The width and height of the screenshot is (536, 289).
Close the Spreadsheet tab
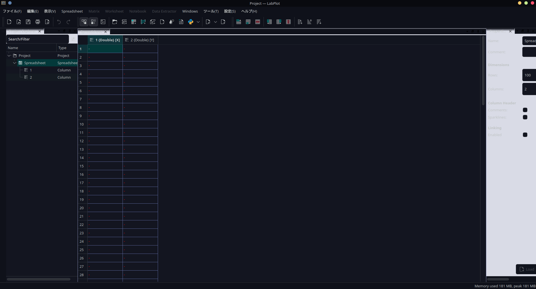106,32
